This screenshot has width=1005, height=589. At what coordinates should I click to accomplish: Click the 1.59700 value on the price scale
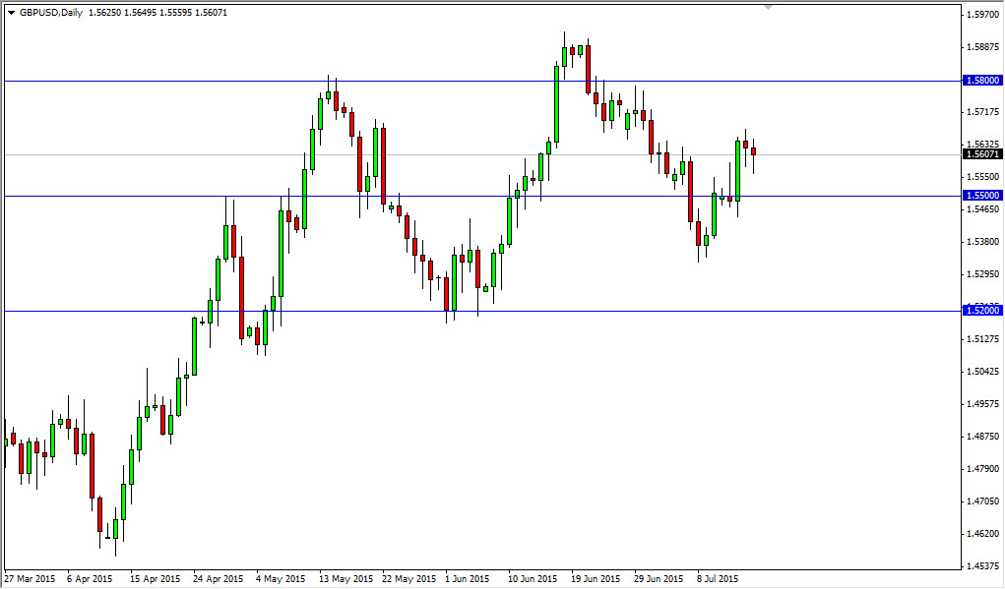(x=983, y=17)
